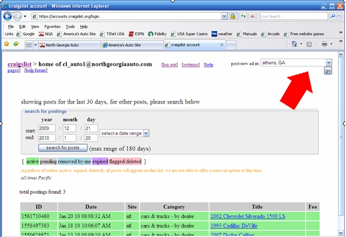Expand the athens, GA city dropdown
The width and height of the screenshot is (346, 237).
[x=329, y=63]
